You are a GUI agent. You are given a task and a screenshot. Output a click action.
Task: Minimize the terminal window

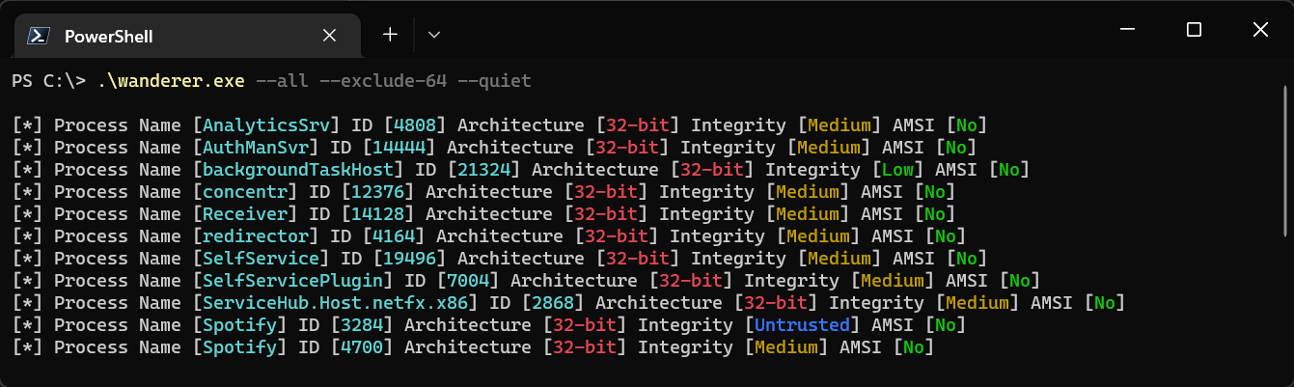coord(1128,30)
